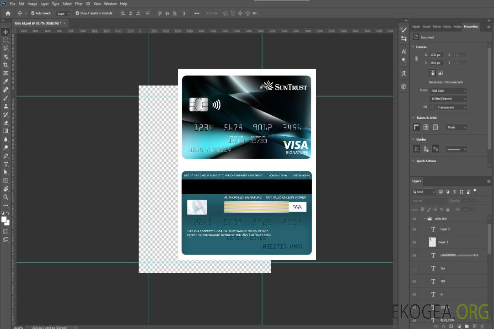The height and width of the screenshot is (329, 494).
Task: Click the canvas width input field
Action: coord(436,55)
